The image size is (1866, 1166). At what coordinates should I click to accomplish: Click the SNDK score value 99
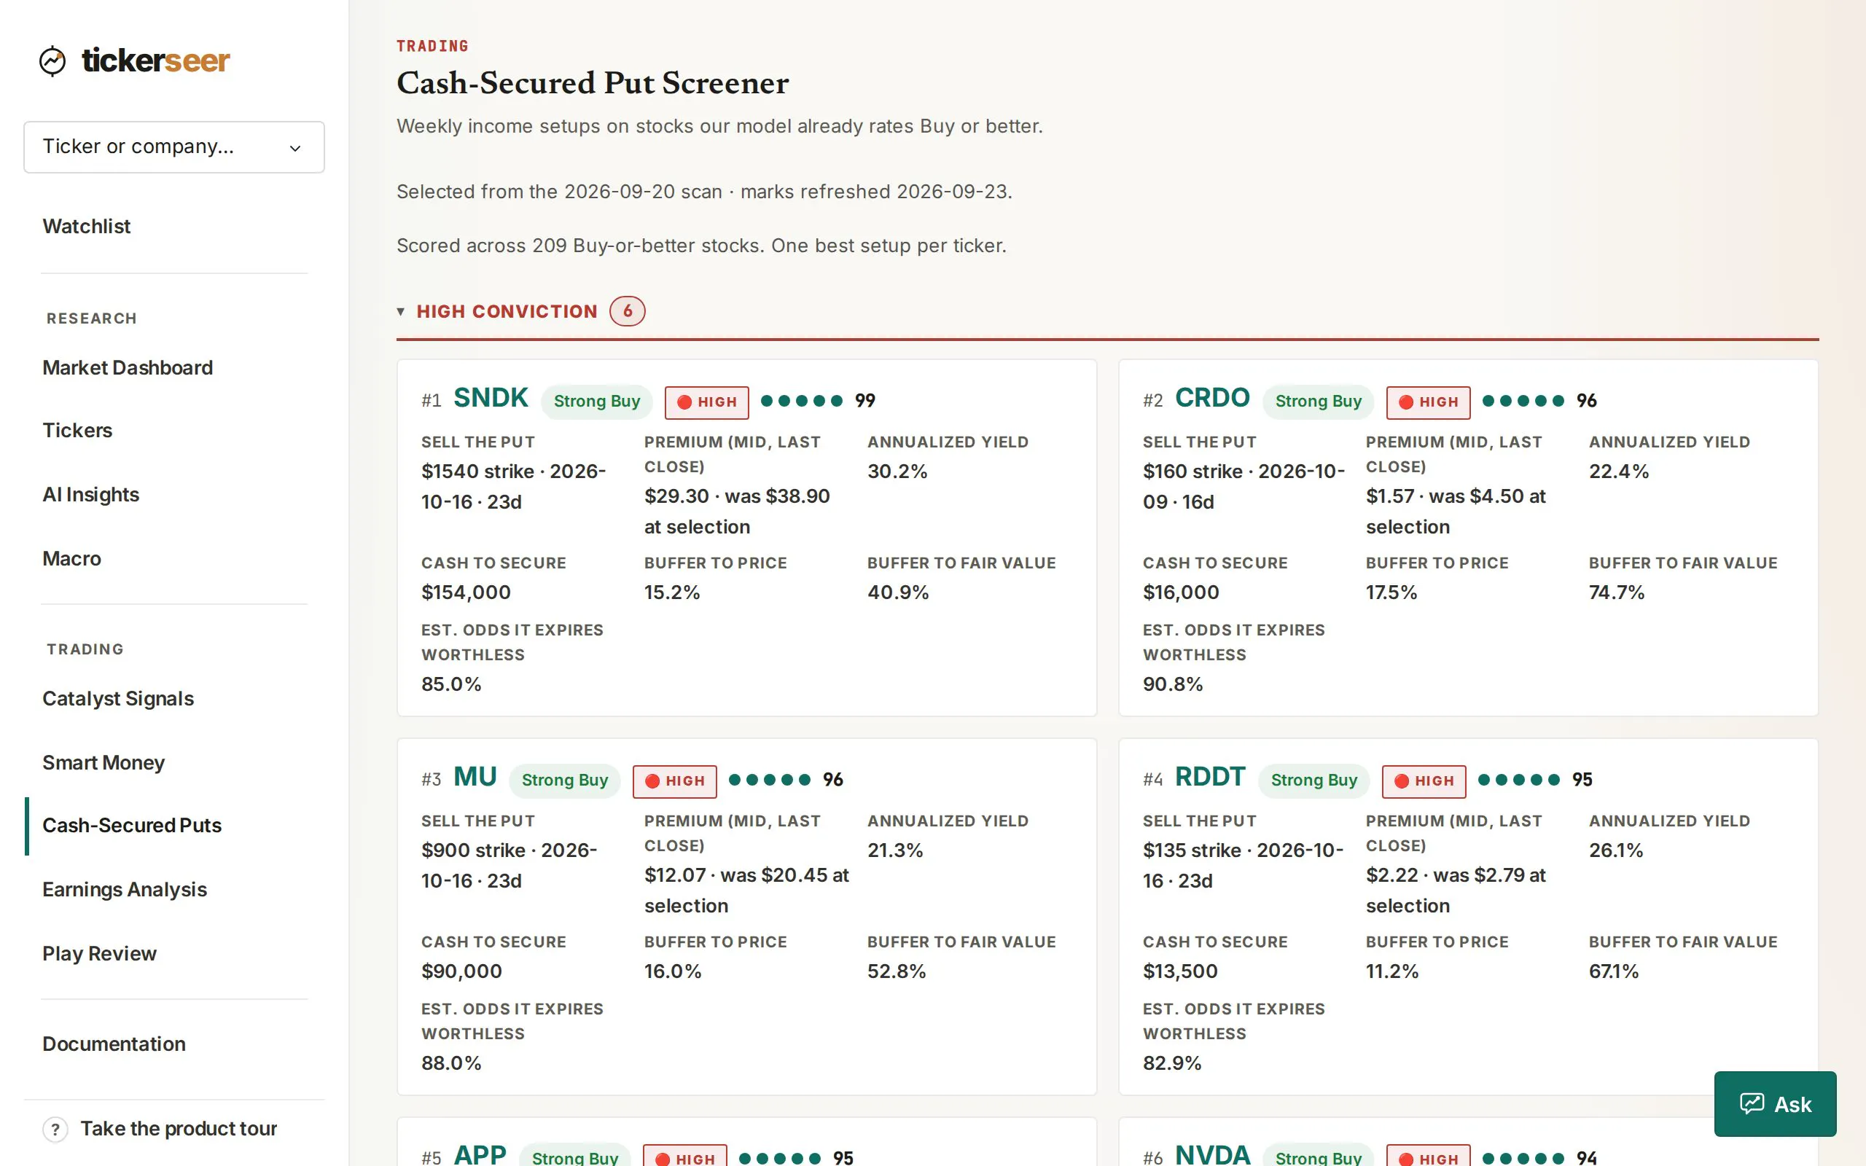click(865, 400)
